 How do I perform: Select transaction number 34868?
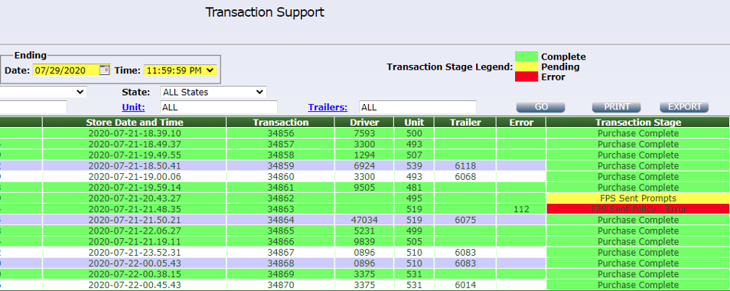[x=281, y=263]
